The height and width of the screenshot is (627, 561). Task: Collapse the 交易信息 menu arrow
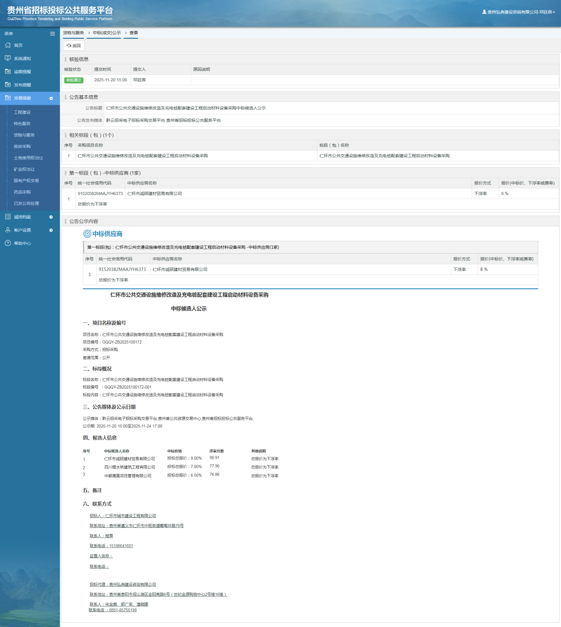[51, 98]
